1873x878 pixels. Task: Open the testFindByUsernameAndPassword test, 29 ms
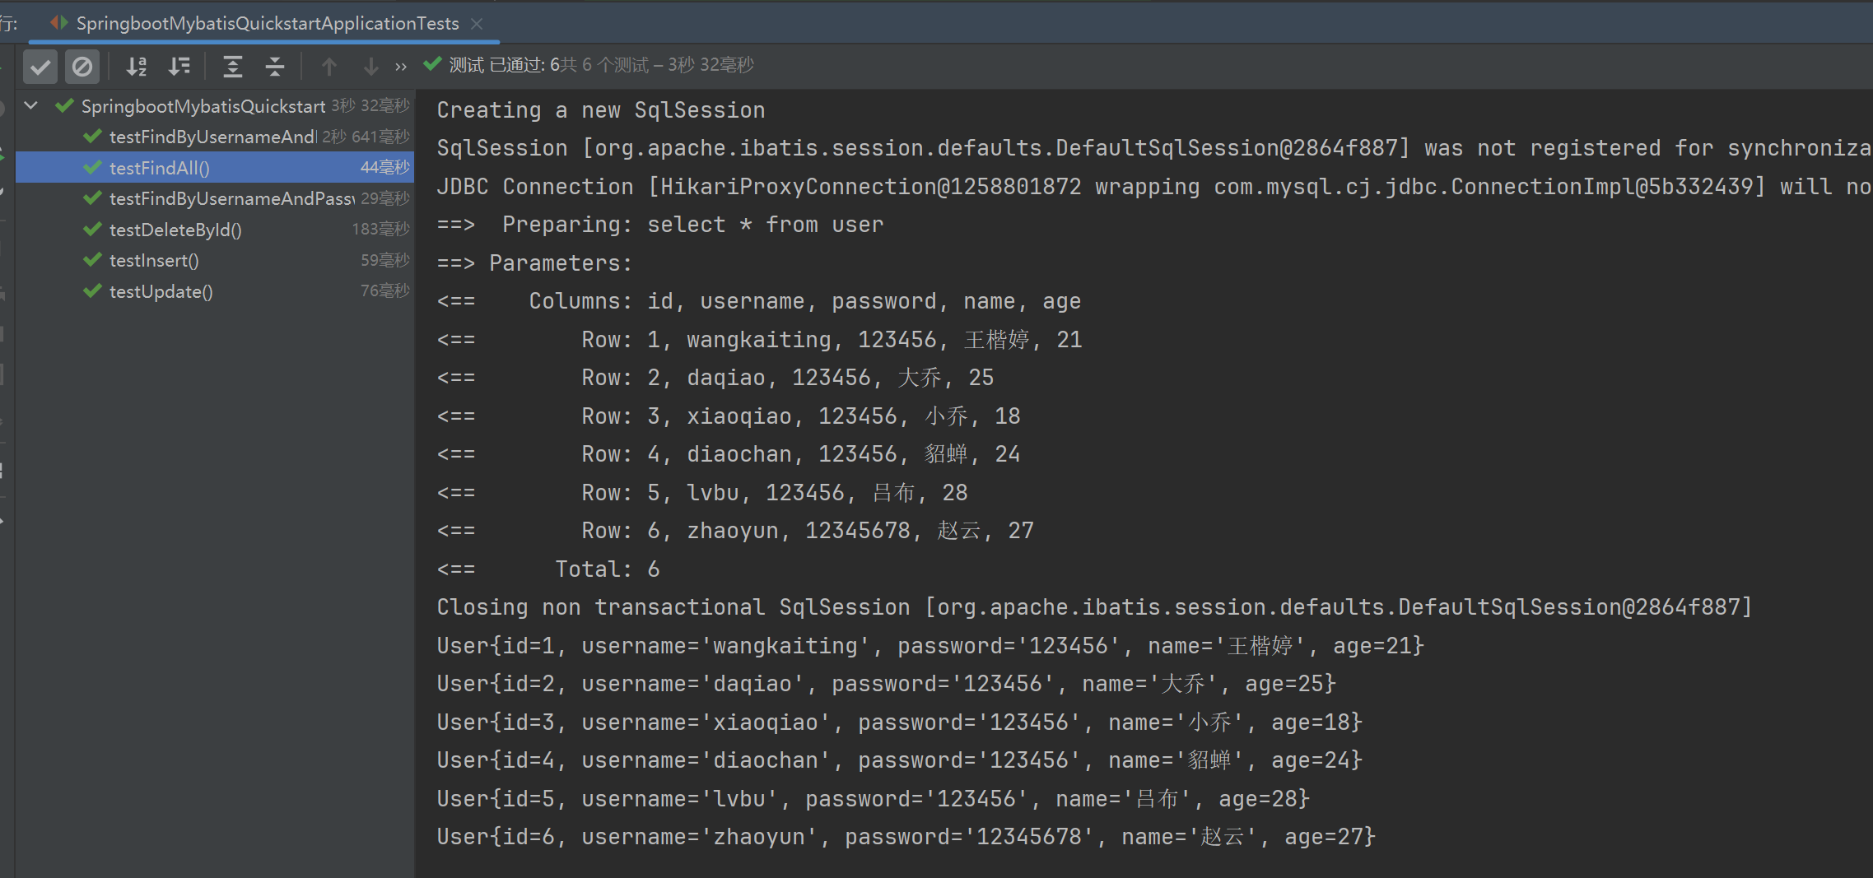[x=231, y=199]
